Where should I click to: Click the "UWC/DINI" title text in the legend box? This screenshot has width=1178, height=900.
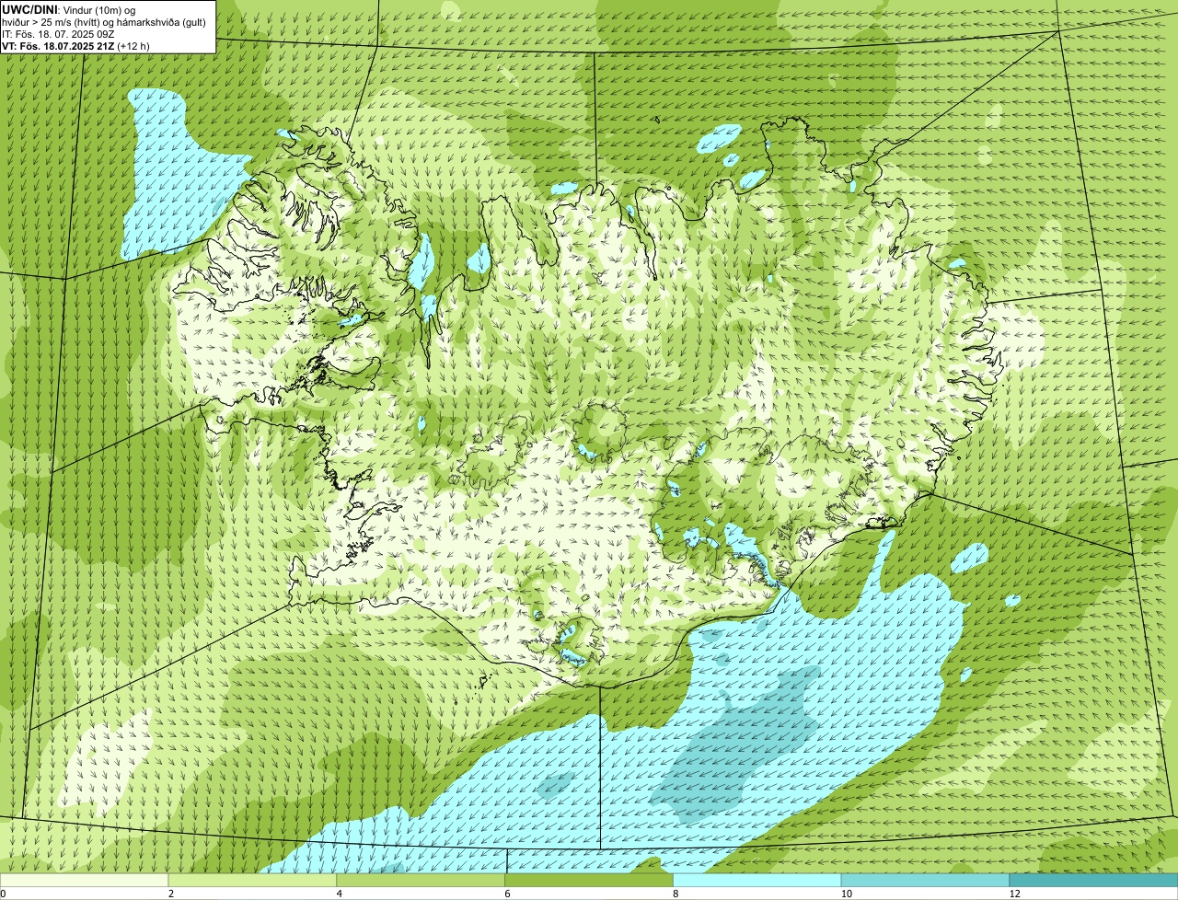point(29,9)
